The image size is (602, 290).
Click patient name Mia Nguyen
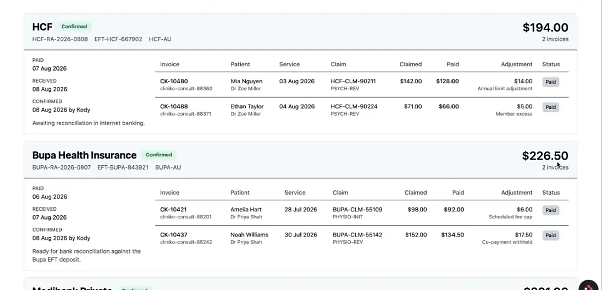pyautogui.click(x=246, y=81)
